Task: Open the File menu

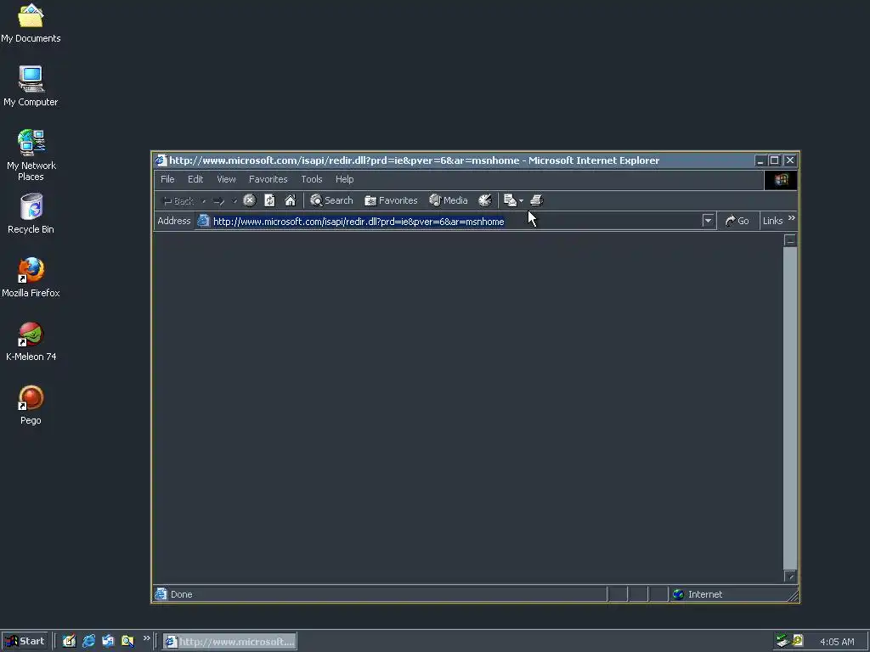Action: [x=167, y=179]
